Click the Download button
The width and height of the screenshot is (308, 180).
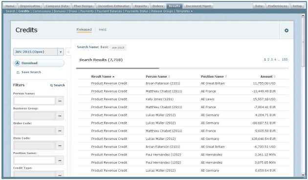coord(39,63)
